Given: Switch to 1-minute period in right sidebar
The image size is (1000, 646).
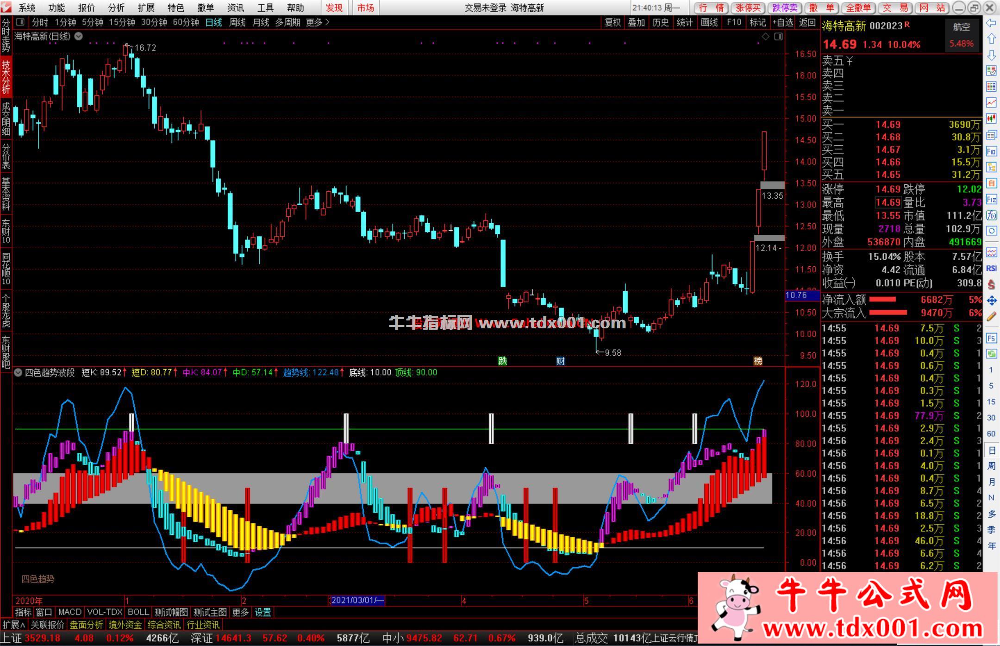Looking at the screenshot, I should point(991,370).
